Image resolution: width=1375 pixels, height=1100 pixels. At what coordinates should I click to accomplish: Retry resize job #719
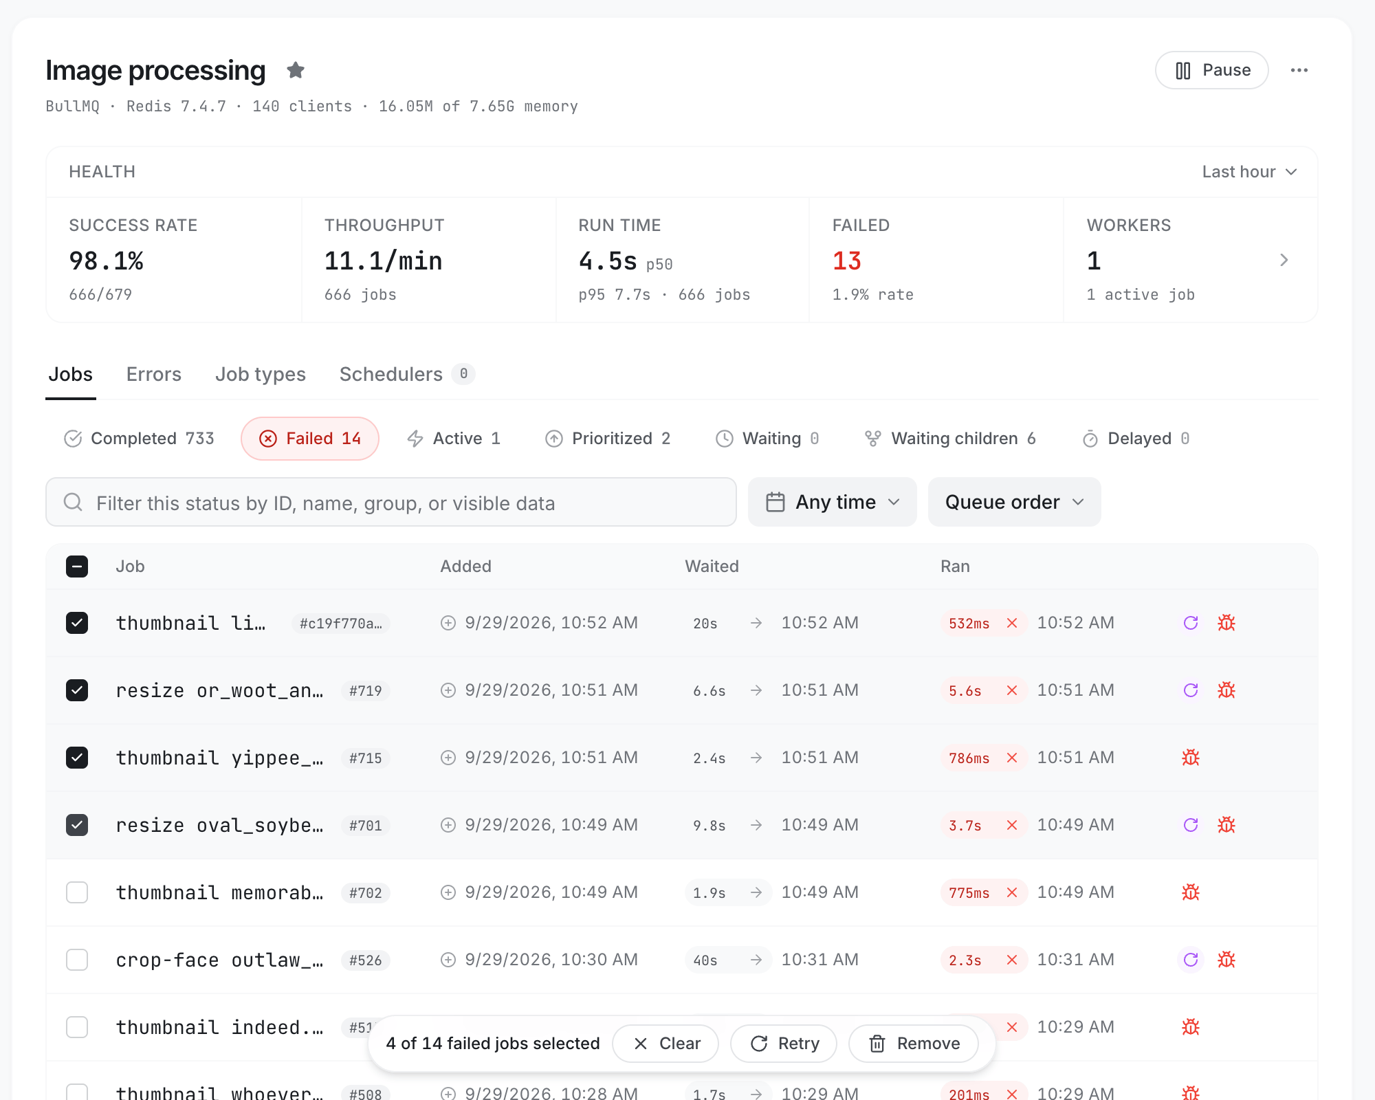pos(1191,690)
